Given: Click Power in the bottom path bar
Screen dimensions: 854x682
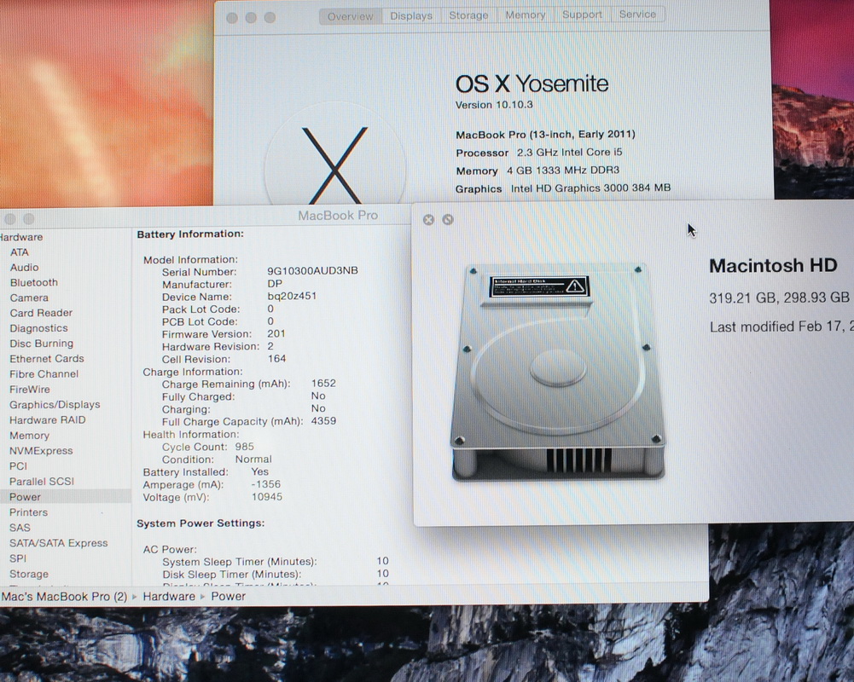Looking at the screenshot, I should pyautogui.click(x=228, y=596).
